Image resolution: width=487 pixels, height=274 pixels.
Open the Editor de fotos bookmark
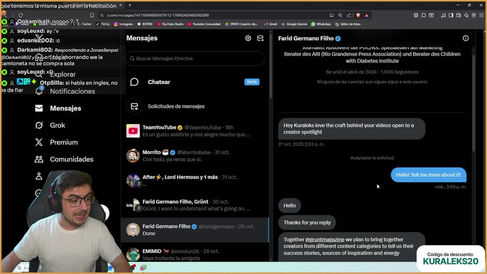(348, 24)
